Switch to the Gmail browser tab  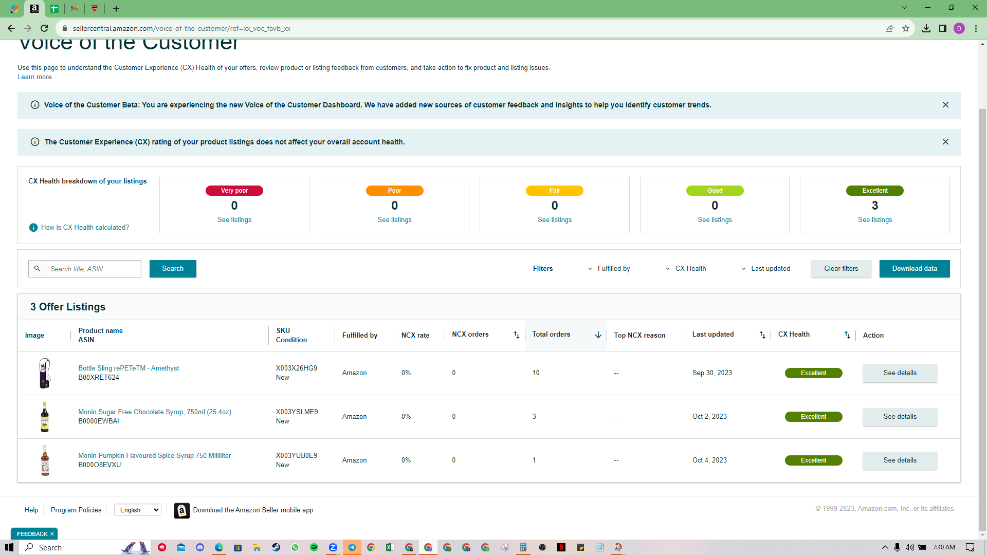(75, 9)
